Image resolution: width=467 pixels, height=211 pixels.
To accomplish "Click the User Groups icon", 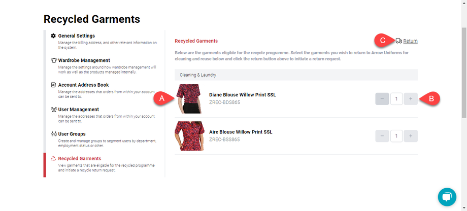I will (x=53, y=134).
